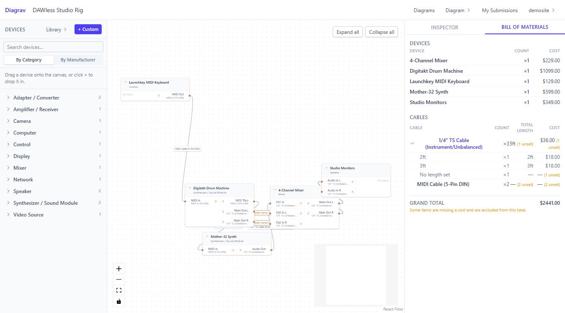Expand the Amplifier / Receiver category

coord(53,109)
